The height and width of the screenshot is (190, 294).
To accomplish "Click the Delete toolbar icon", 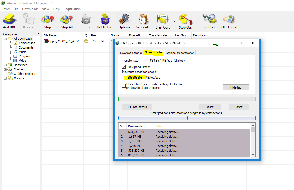I will pos(86,19).
